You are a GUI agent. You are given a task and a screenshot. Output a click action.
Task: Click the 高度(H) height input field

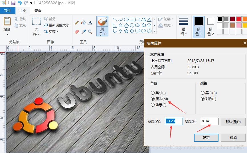pyautogui.click(x=210, y=121)
